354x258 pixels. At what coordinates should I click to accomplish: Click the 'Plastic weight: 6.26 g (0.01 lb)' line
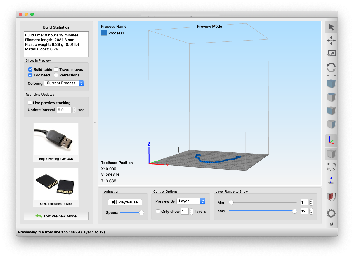[52, 44]
